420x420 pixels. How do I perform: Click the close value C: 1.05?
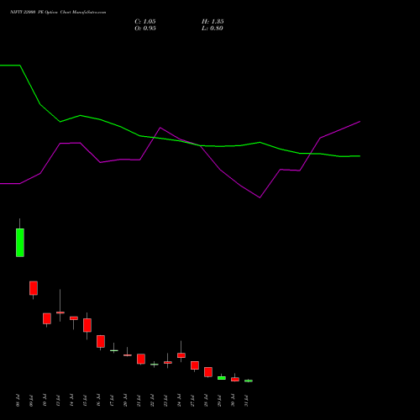[145, 22]
